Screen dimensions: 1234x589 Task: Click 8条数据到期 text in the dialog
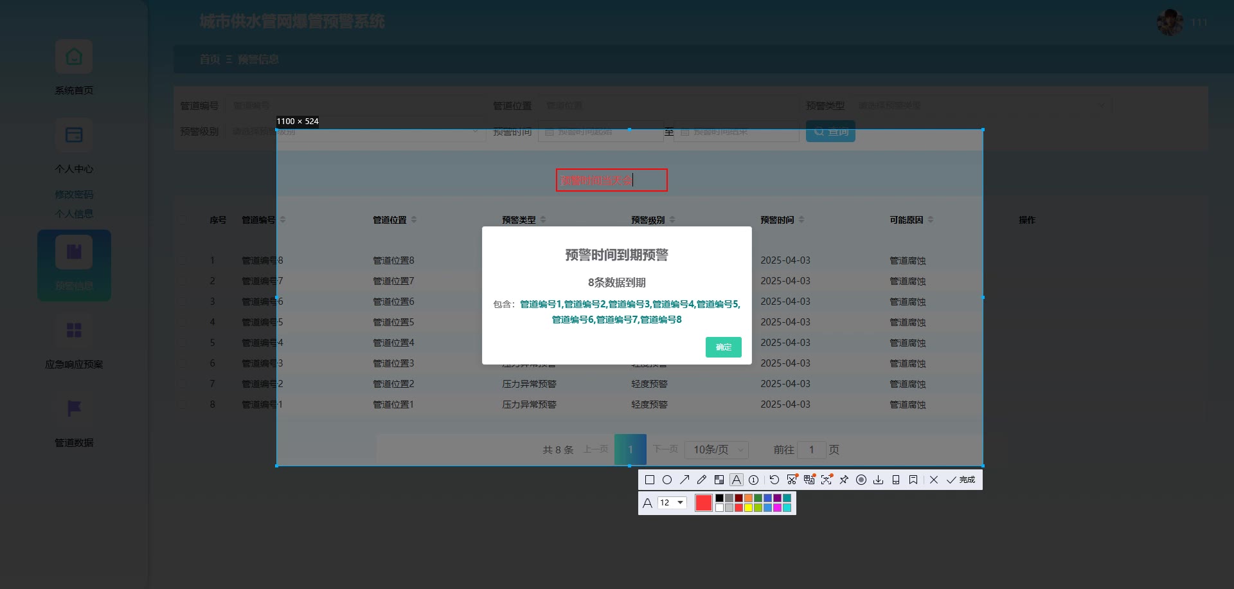click(617, 282)
